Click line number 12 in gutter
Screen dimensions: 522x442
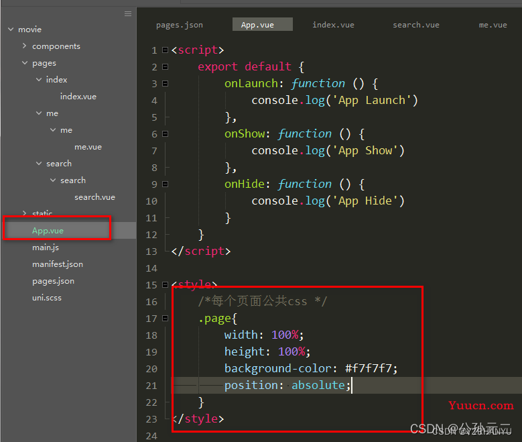(x=151, y=235)
